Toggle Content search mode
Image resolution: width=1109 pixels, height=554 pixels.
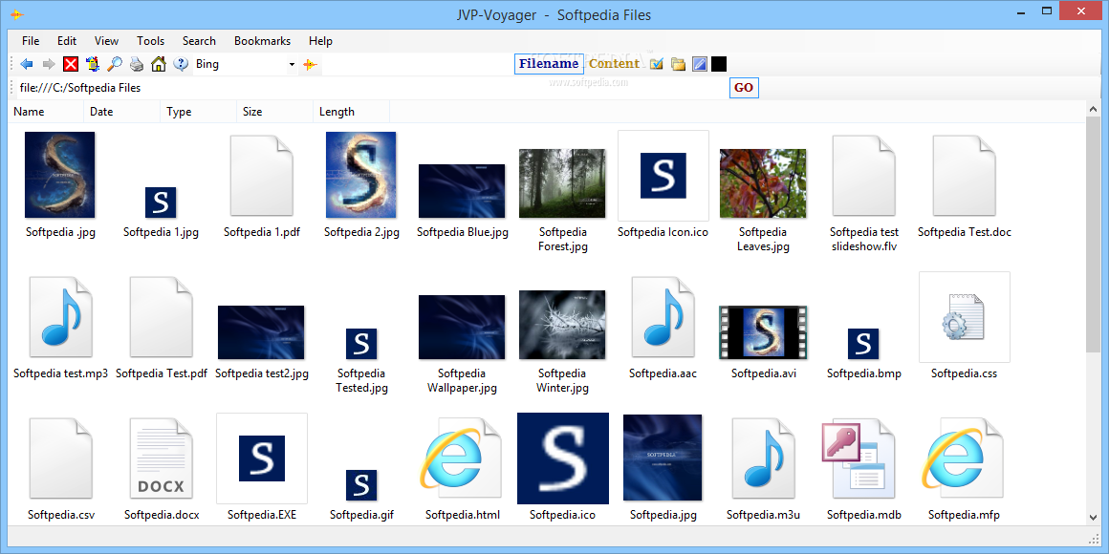(x=614, y=64)
